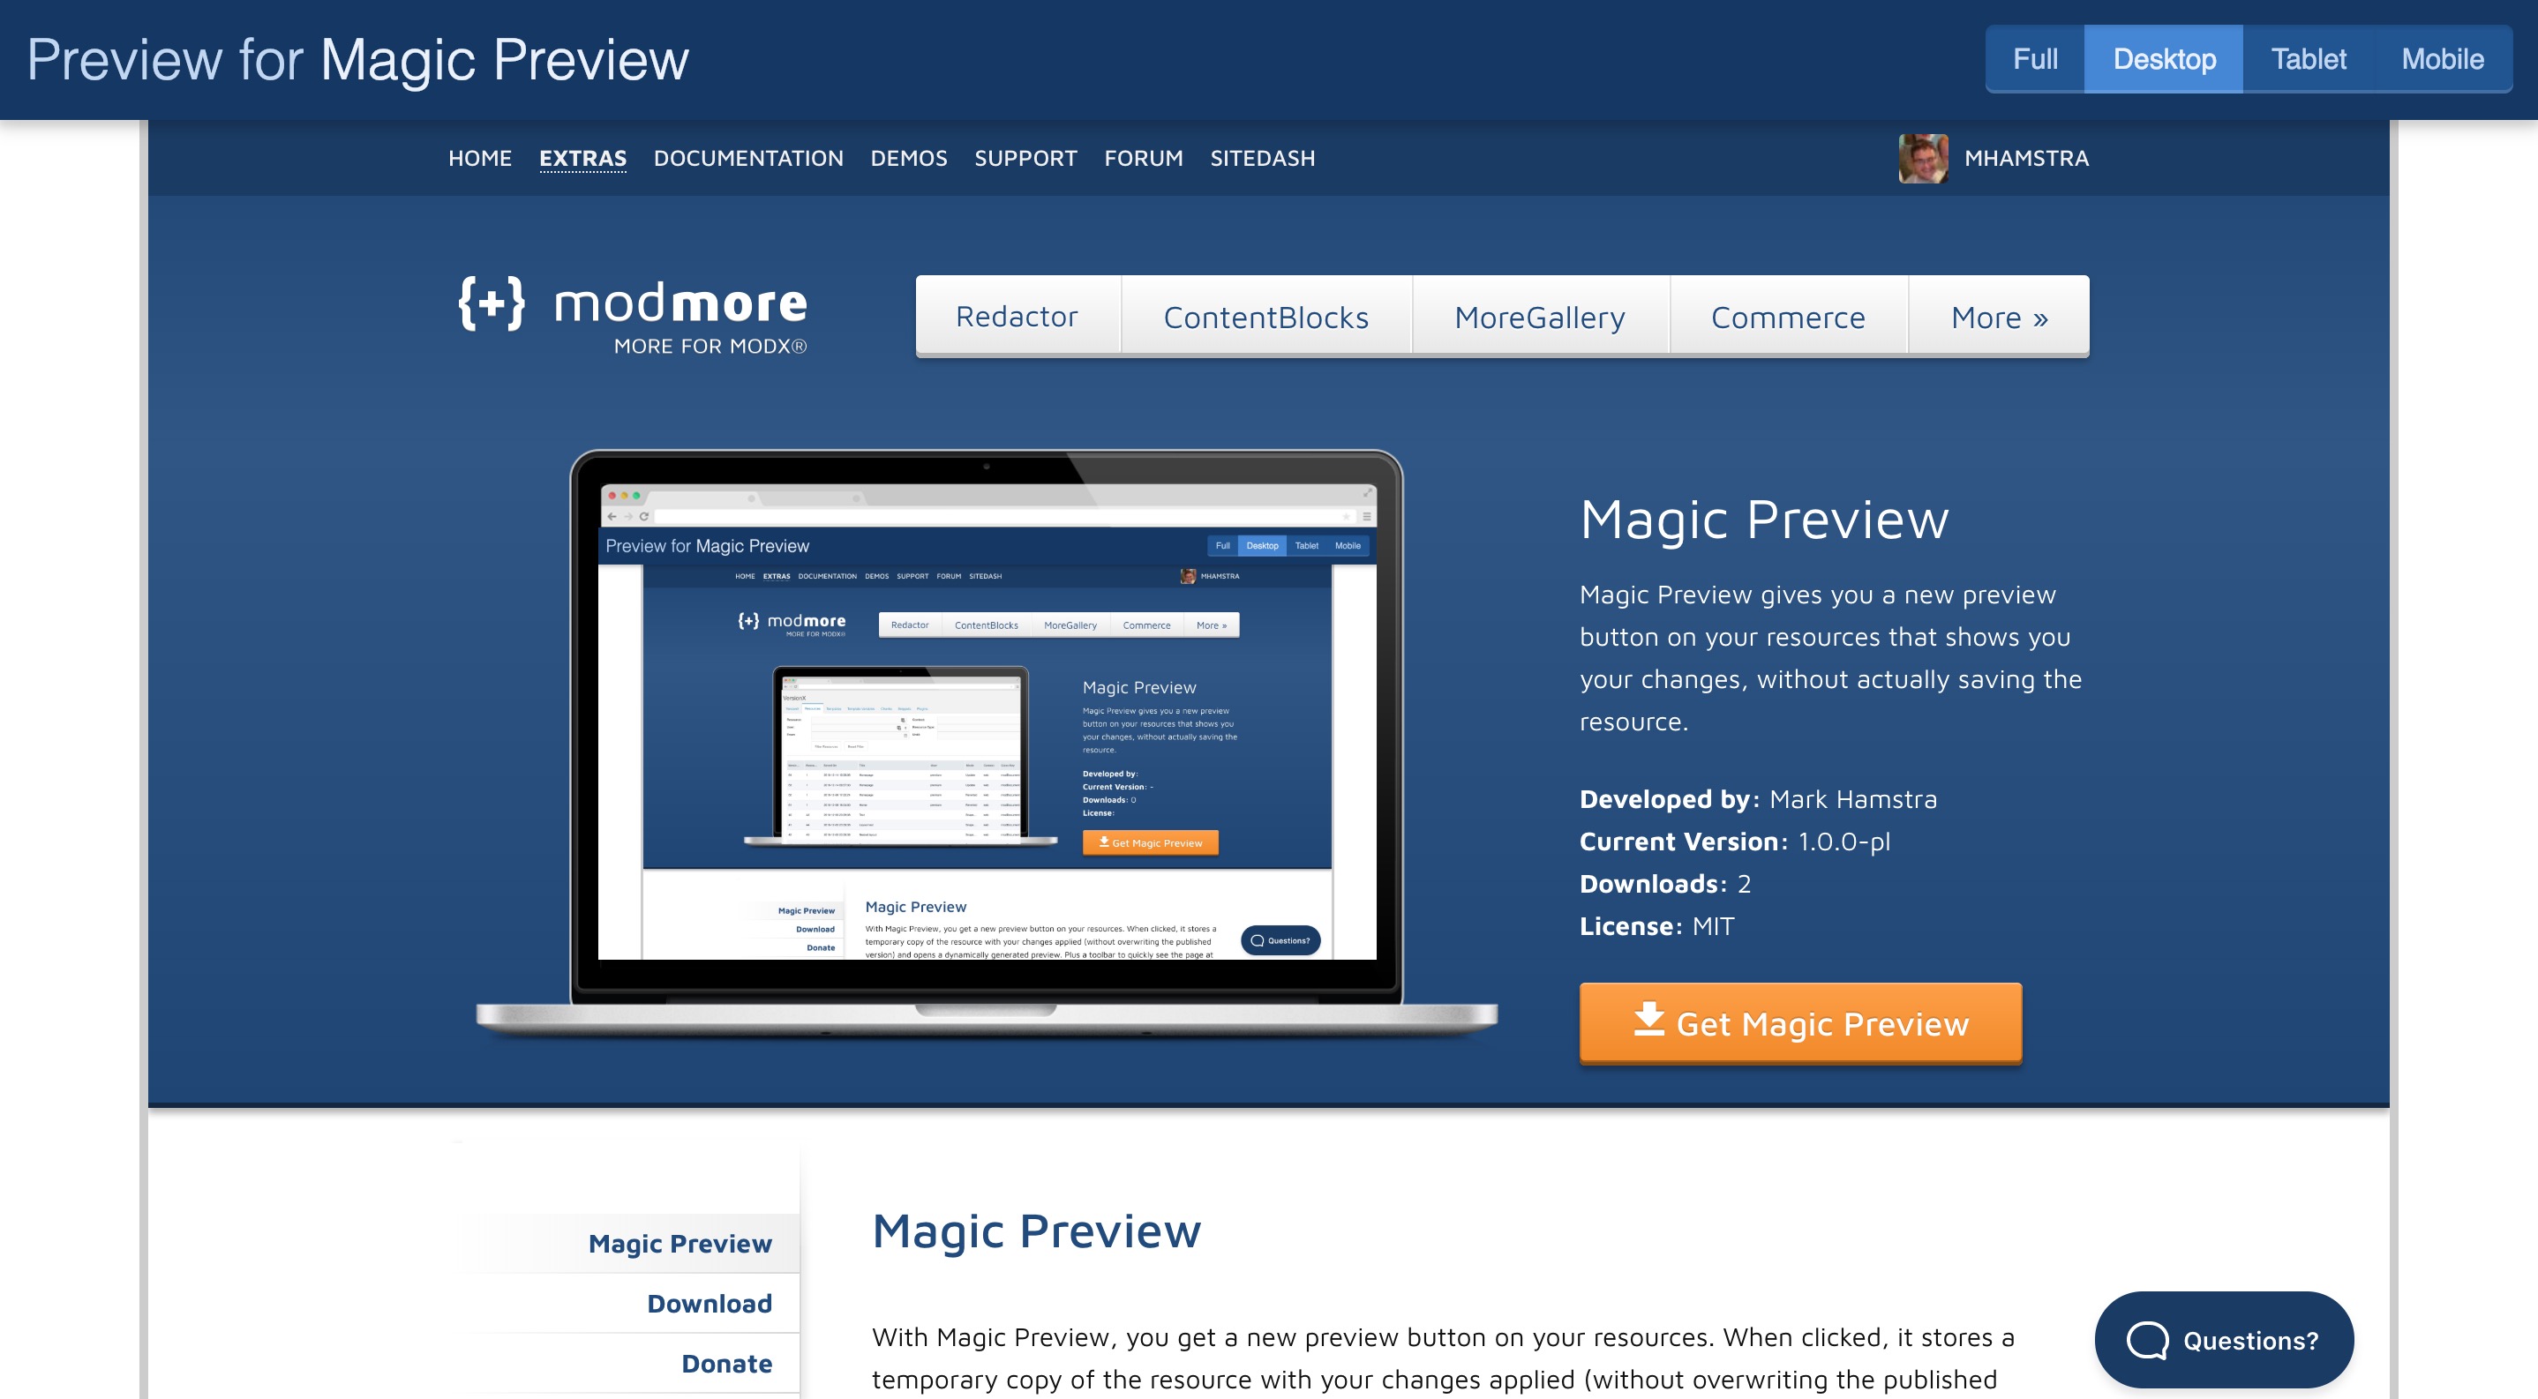Click the user profile avatar icon

[x=1923, y=157]
